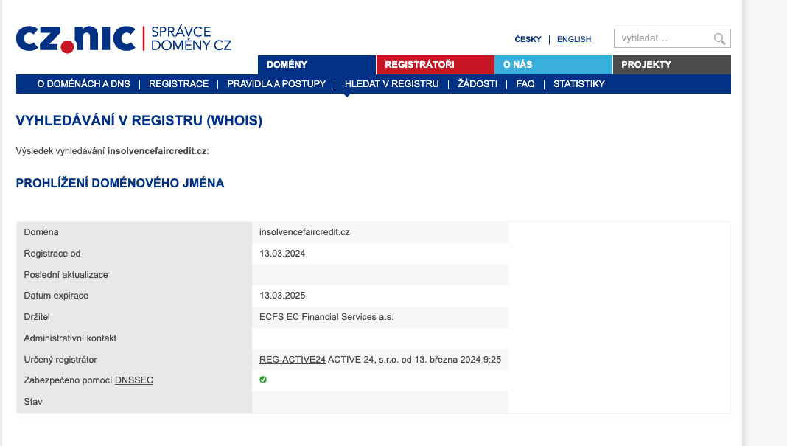Open Pravidla a postupy menu item
Image resolution: width=787 pixels, height=446 pixels.
(276, 84)
